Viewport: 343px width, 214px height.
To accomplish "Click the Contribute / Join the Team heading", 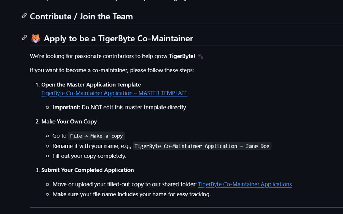I will click(x=81, y=17).
